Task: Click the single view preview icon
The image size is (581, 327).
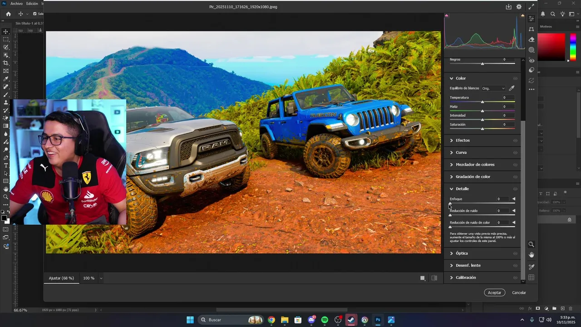Action: point(423,278)
